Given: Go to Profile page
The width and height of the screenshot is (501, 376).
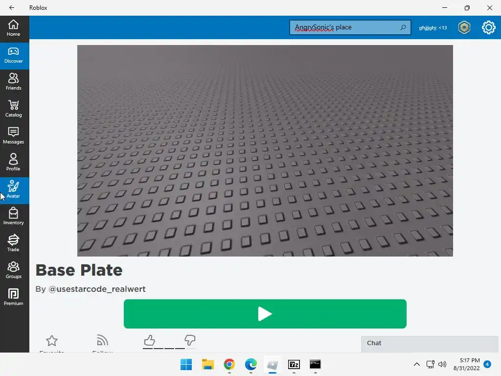Looking at the screenshot, I should point(13,163).
